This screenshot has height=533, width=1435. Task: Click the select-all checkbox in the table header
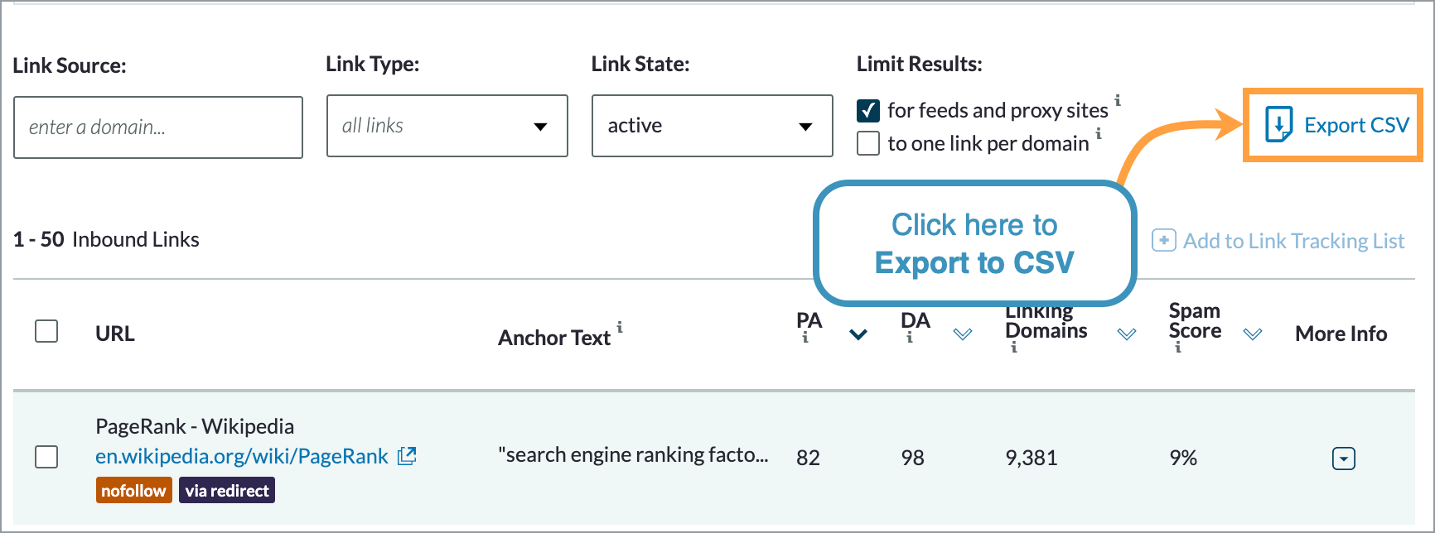tap(46, 331)
